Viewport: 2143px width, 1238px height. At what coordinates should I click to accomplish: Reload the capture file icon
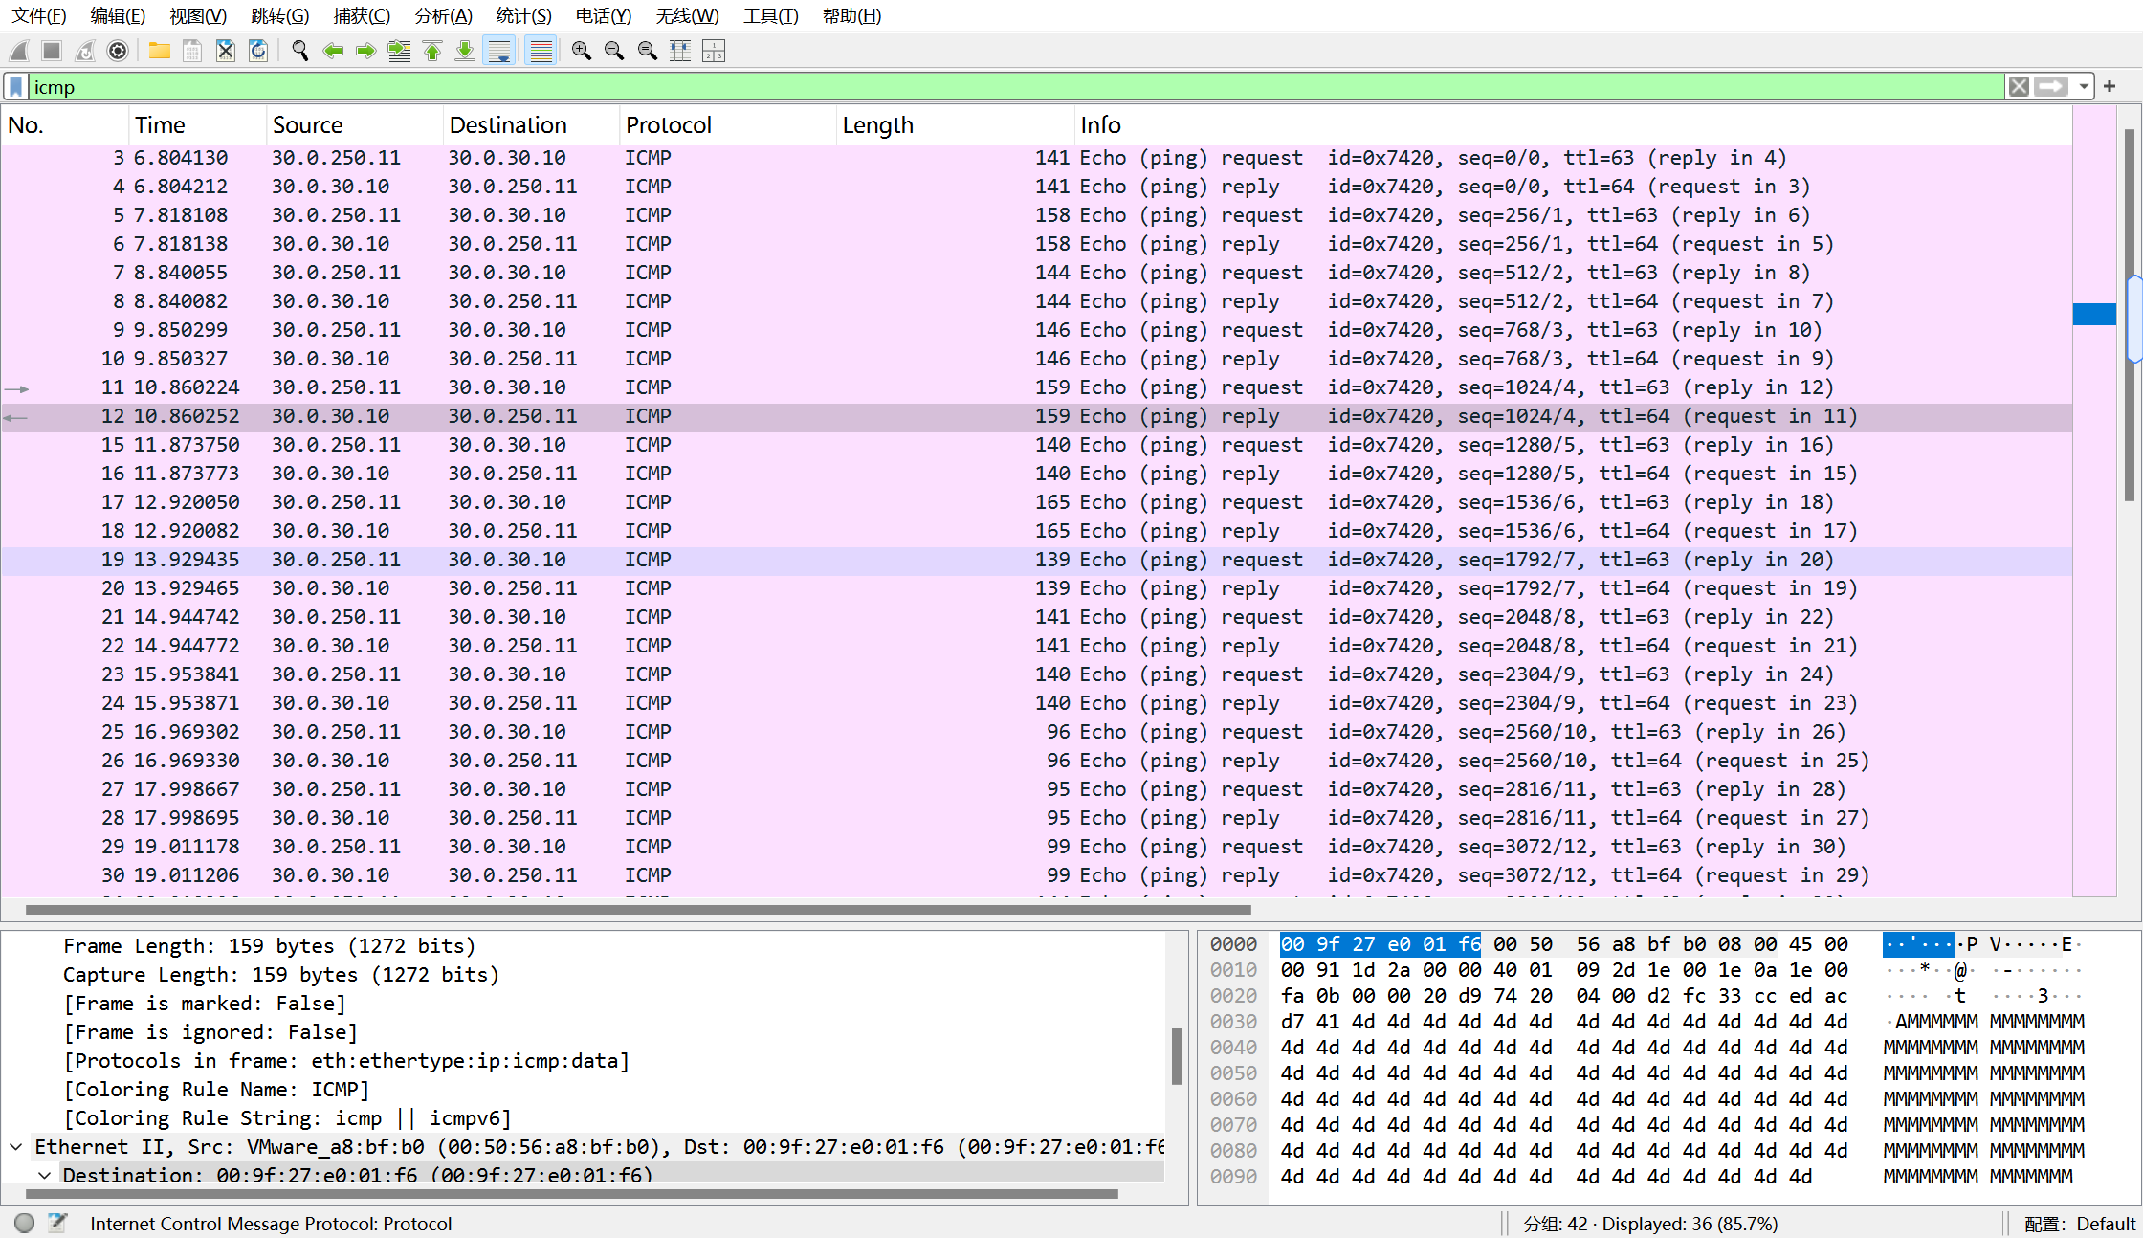[x=258, y=51]
